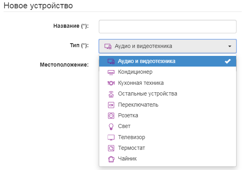Image resolution: width=252 pixels, height=170 pixels.
Task: Click the Местоположение label
Action: point(63,64)
